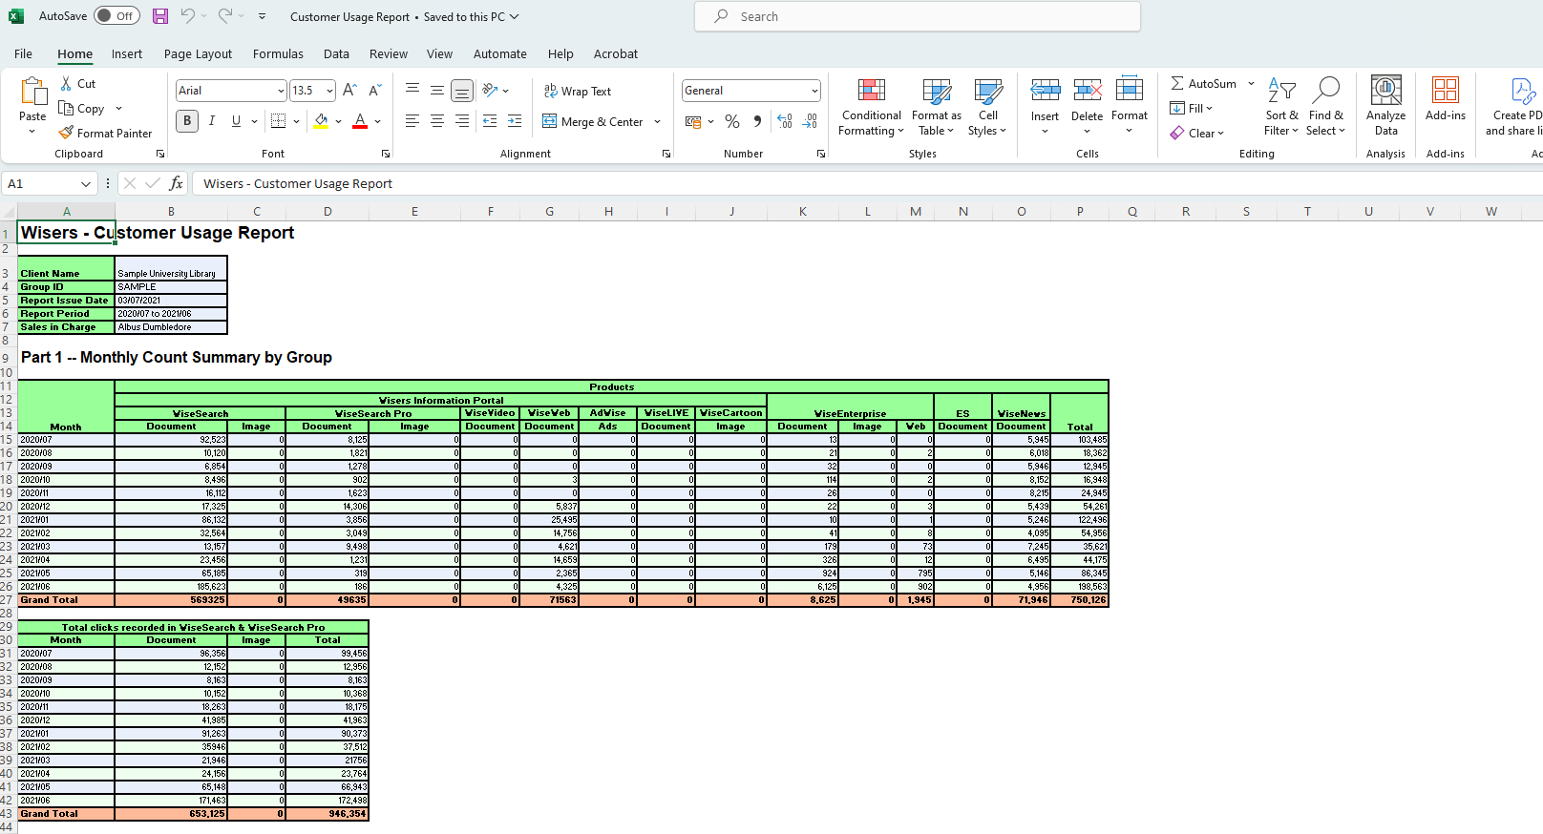Undo the last action

point(188,16)
